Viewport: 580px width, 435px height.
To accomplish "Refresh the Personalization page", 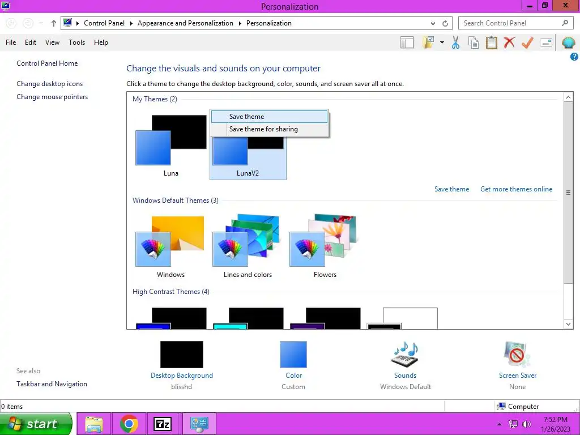I will click(x=445, y=23).
